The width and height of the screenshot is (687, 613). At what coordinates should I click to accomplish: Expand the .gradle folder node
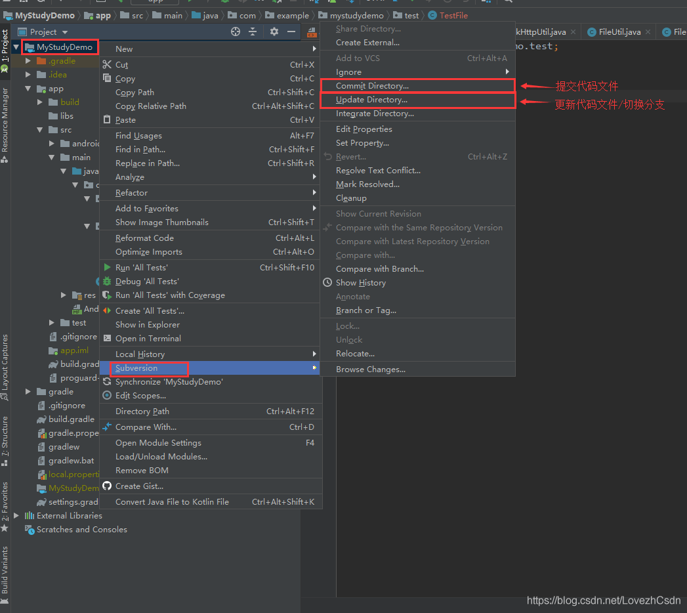[28, 61]
